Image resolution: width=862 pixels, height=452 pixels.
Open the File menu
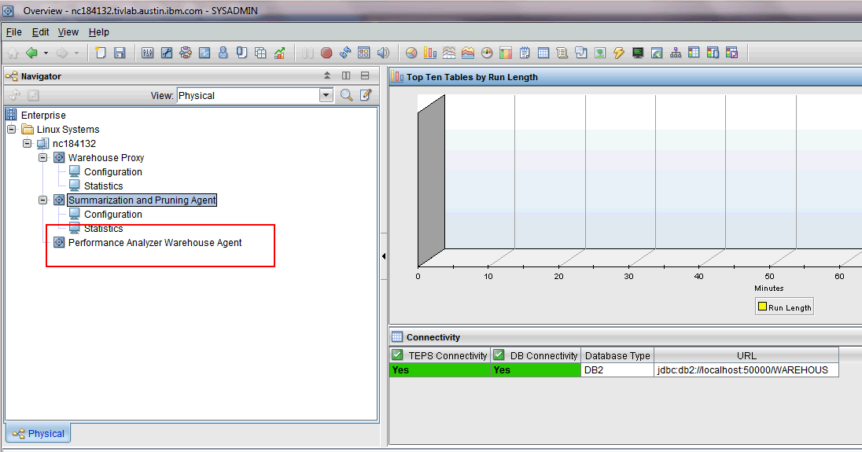click(x=13, y=32)
